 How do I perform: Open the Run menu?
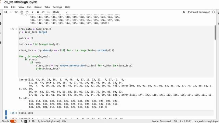[29, 7]
